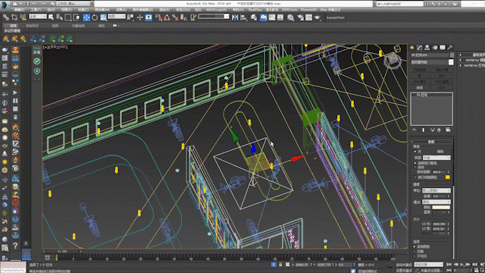Toggle the Window/Crossing selection mode
485x273 pixels.
coord(77,17)
